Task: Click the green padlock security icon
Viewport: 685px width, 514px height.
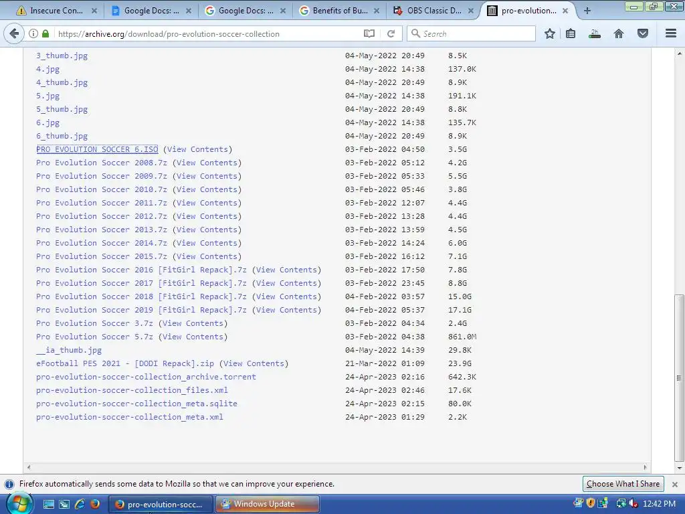Action: [x=45, y=33]
